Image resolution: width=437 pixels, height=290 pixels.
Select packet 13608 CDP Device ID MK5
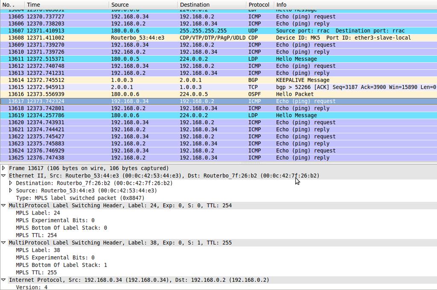(218, 38)
